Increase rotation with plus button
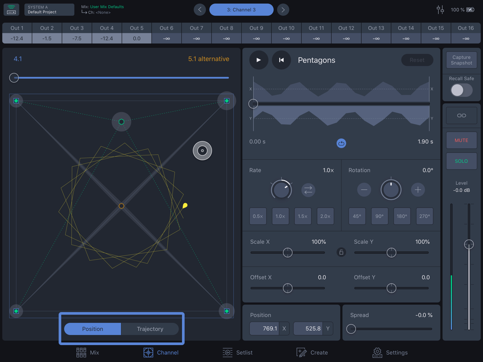483x362 pixels. tap(418, 190)
